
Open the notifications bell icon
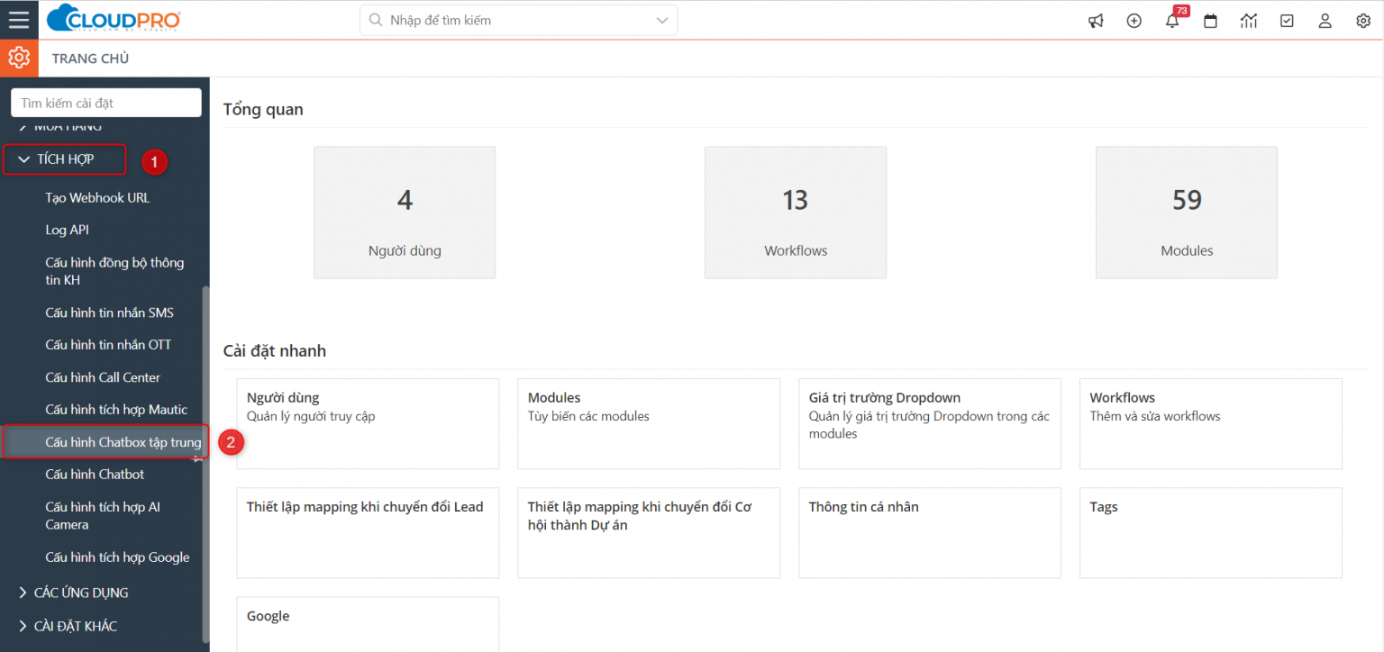click(x=1172, y=21)
